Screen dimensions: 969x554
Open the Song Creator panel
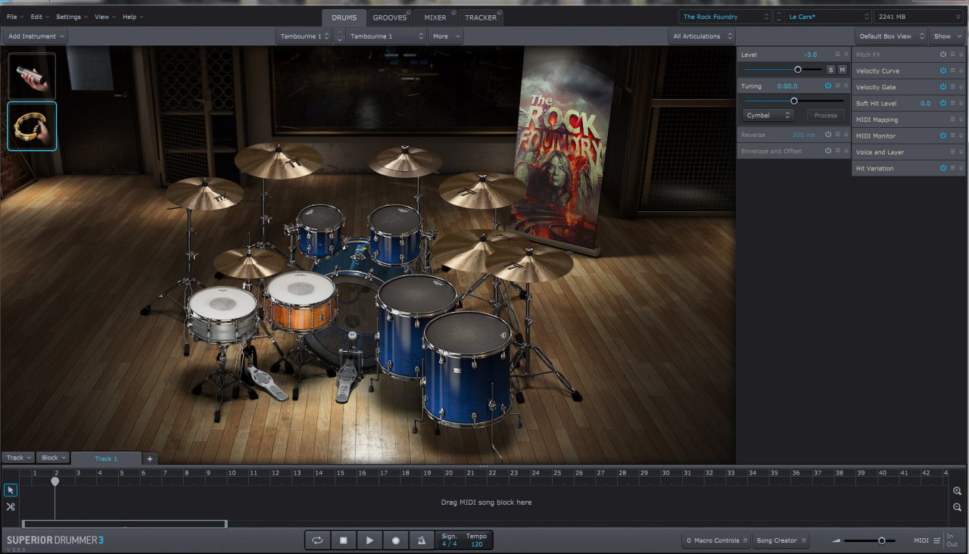click(x=780, y=540)
